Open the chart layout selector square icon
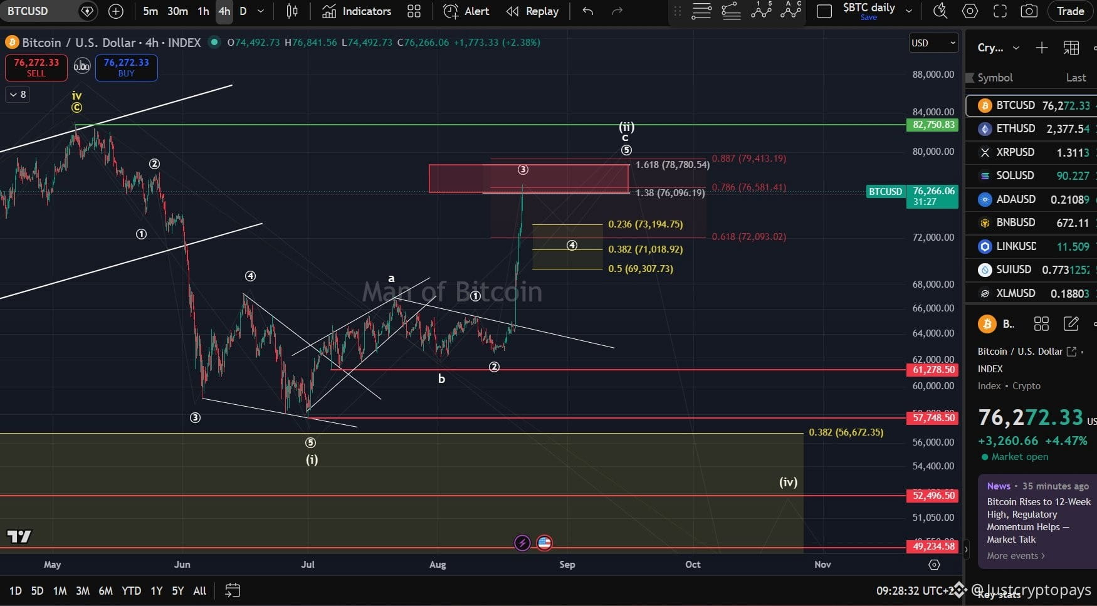The height and width of the screenshot is (606, 1097). pos(824,11)
